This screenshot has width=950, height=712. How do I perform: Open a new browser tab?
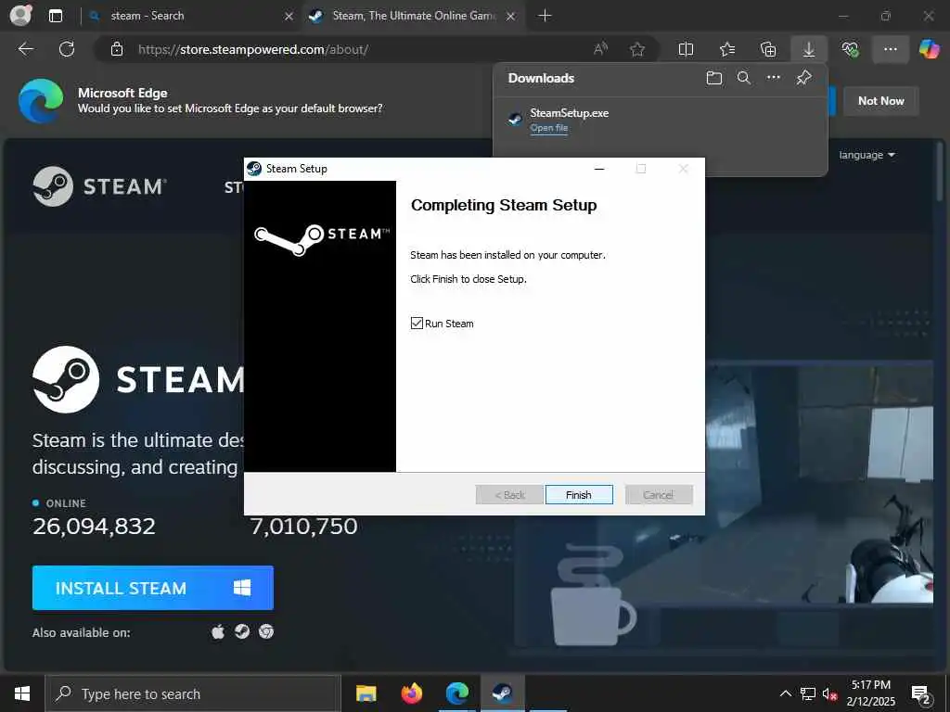(545, 16)
